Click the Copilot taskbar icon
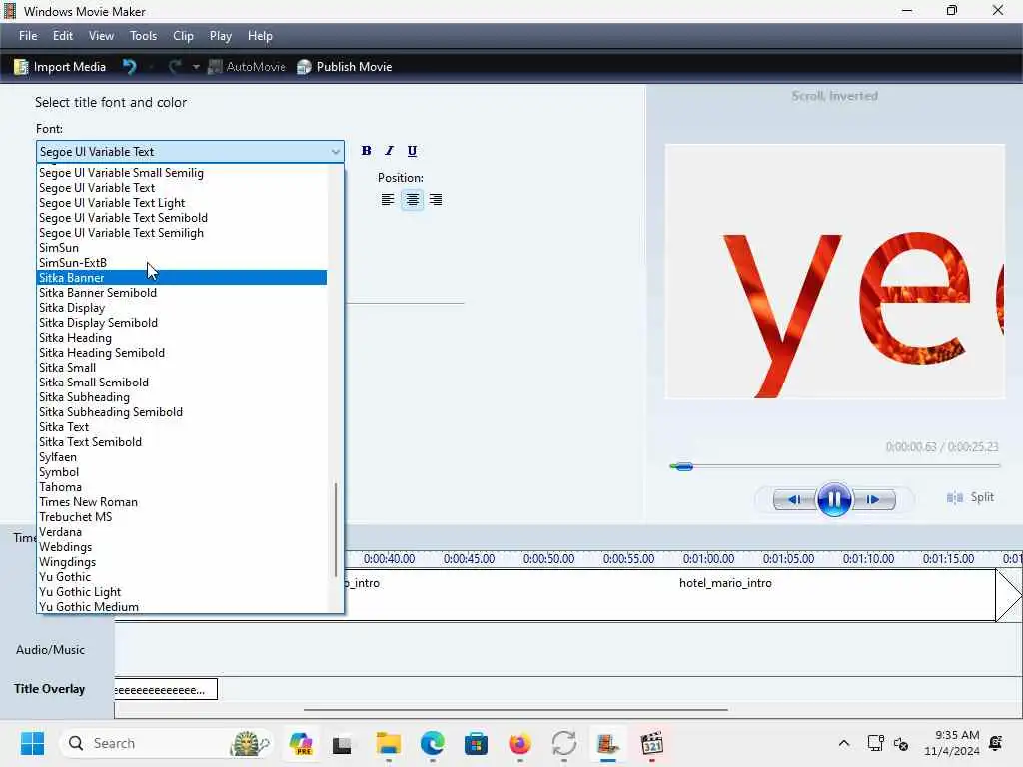Image resolution: width=1023 pixels, height=767 pixels. coord(301,743)
